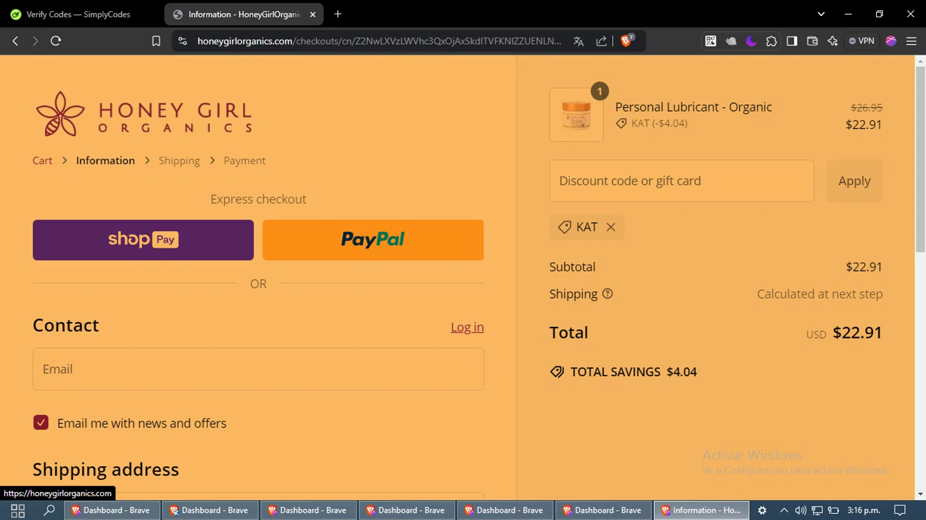Click the Total price $22.91
This screenshot has height=520, width=926.
(x=857, y=332)
